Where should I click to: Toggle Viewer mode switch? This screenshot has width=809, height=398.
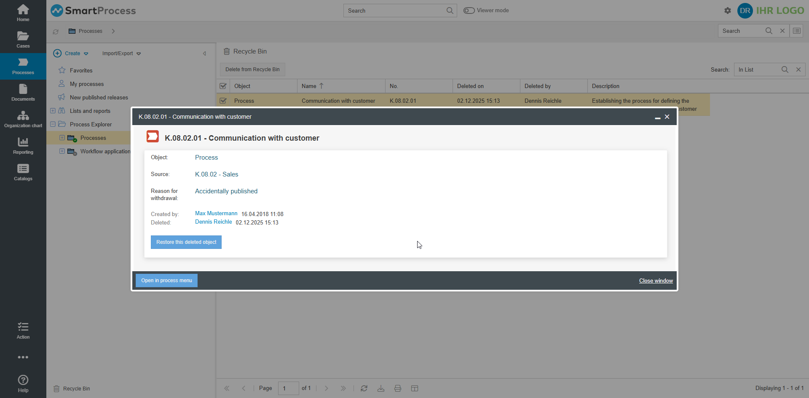click(x=469, y=11)
